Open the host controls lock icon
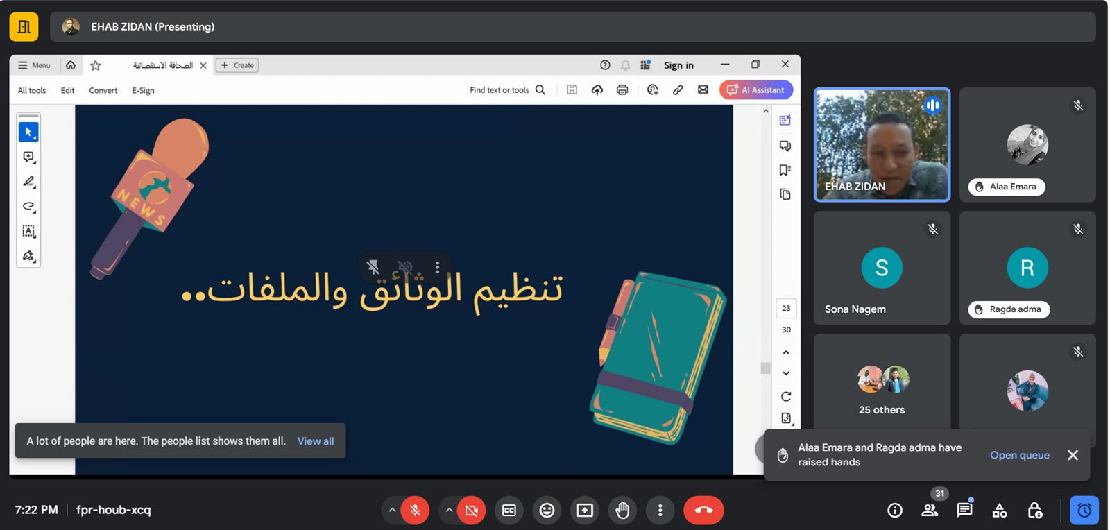 coord(1034,511)
